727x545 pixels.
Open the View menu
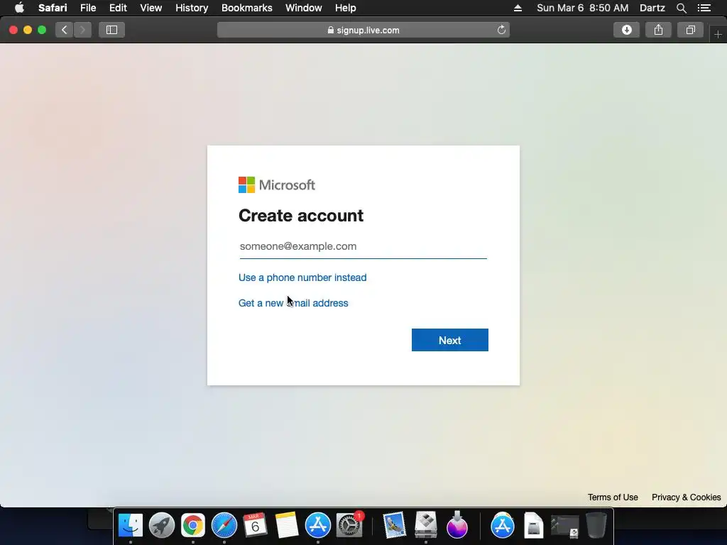(151, 8)
